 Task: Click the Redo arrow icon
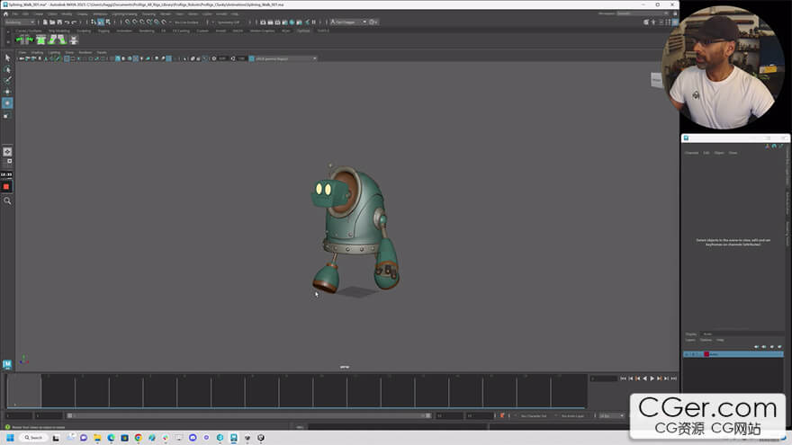[x=74, y=22]
